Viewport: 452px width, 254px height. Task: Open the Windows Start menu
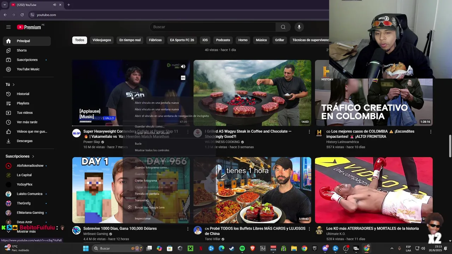86,248
